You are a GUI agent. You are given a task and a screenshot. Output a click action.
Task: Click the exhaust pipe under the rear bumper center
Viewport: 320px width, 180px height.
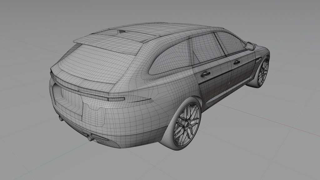tap(90, 138)
